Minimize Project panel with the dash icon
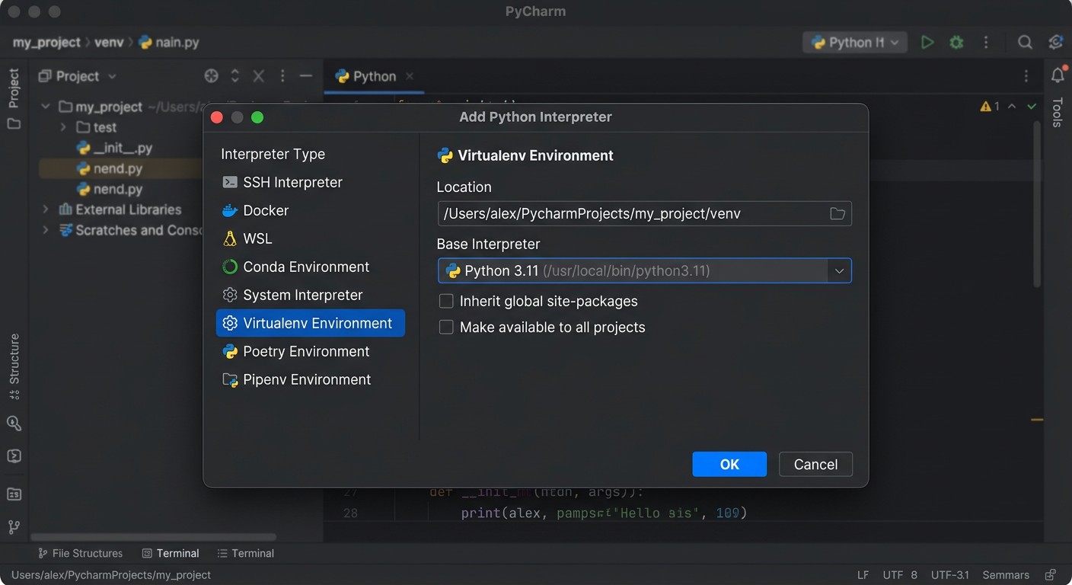The image size is (1072, 585). point(306,76)
